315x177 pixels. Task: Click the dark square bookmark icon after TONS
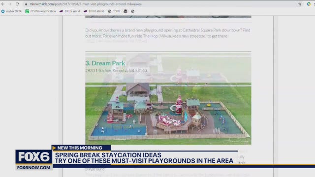126,11
